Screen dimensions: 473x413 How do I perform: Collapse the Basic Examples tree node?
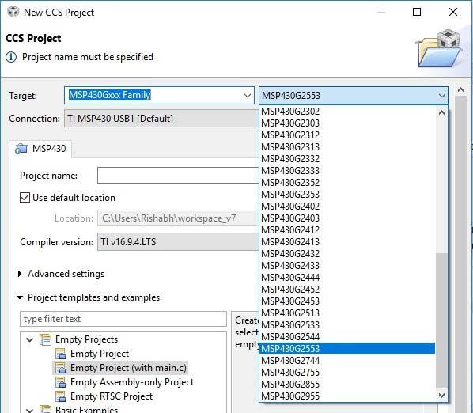coord(29,411)
